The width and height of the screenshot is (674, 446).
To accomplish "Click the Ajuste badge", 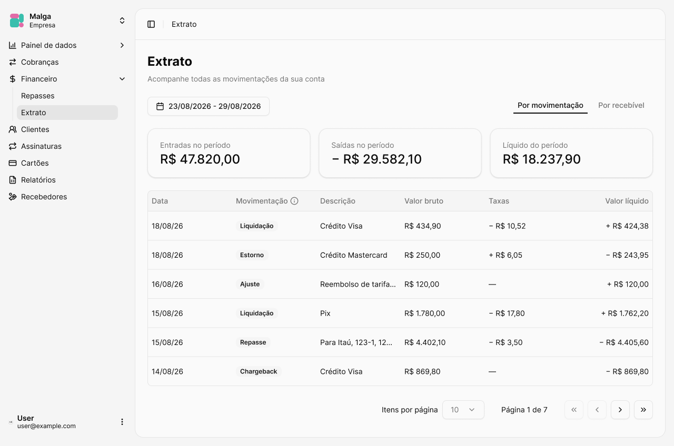I will [250, 284].
